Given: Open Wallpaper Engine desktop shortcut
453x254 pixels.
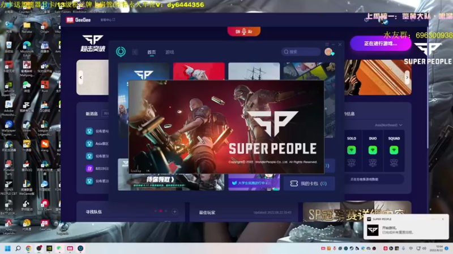Looking at the screenshot, I should [8, 129].
